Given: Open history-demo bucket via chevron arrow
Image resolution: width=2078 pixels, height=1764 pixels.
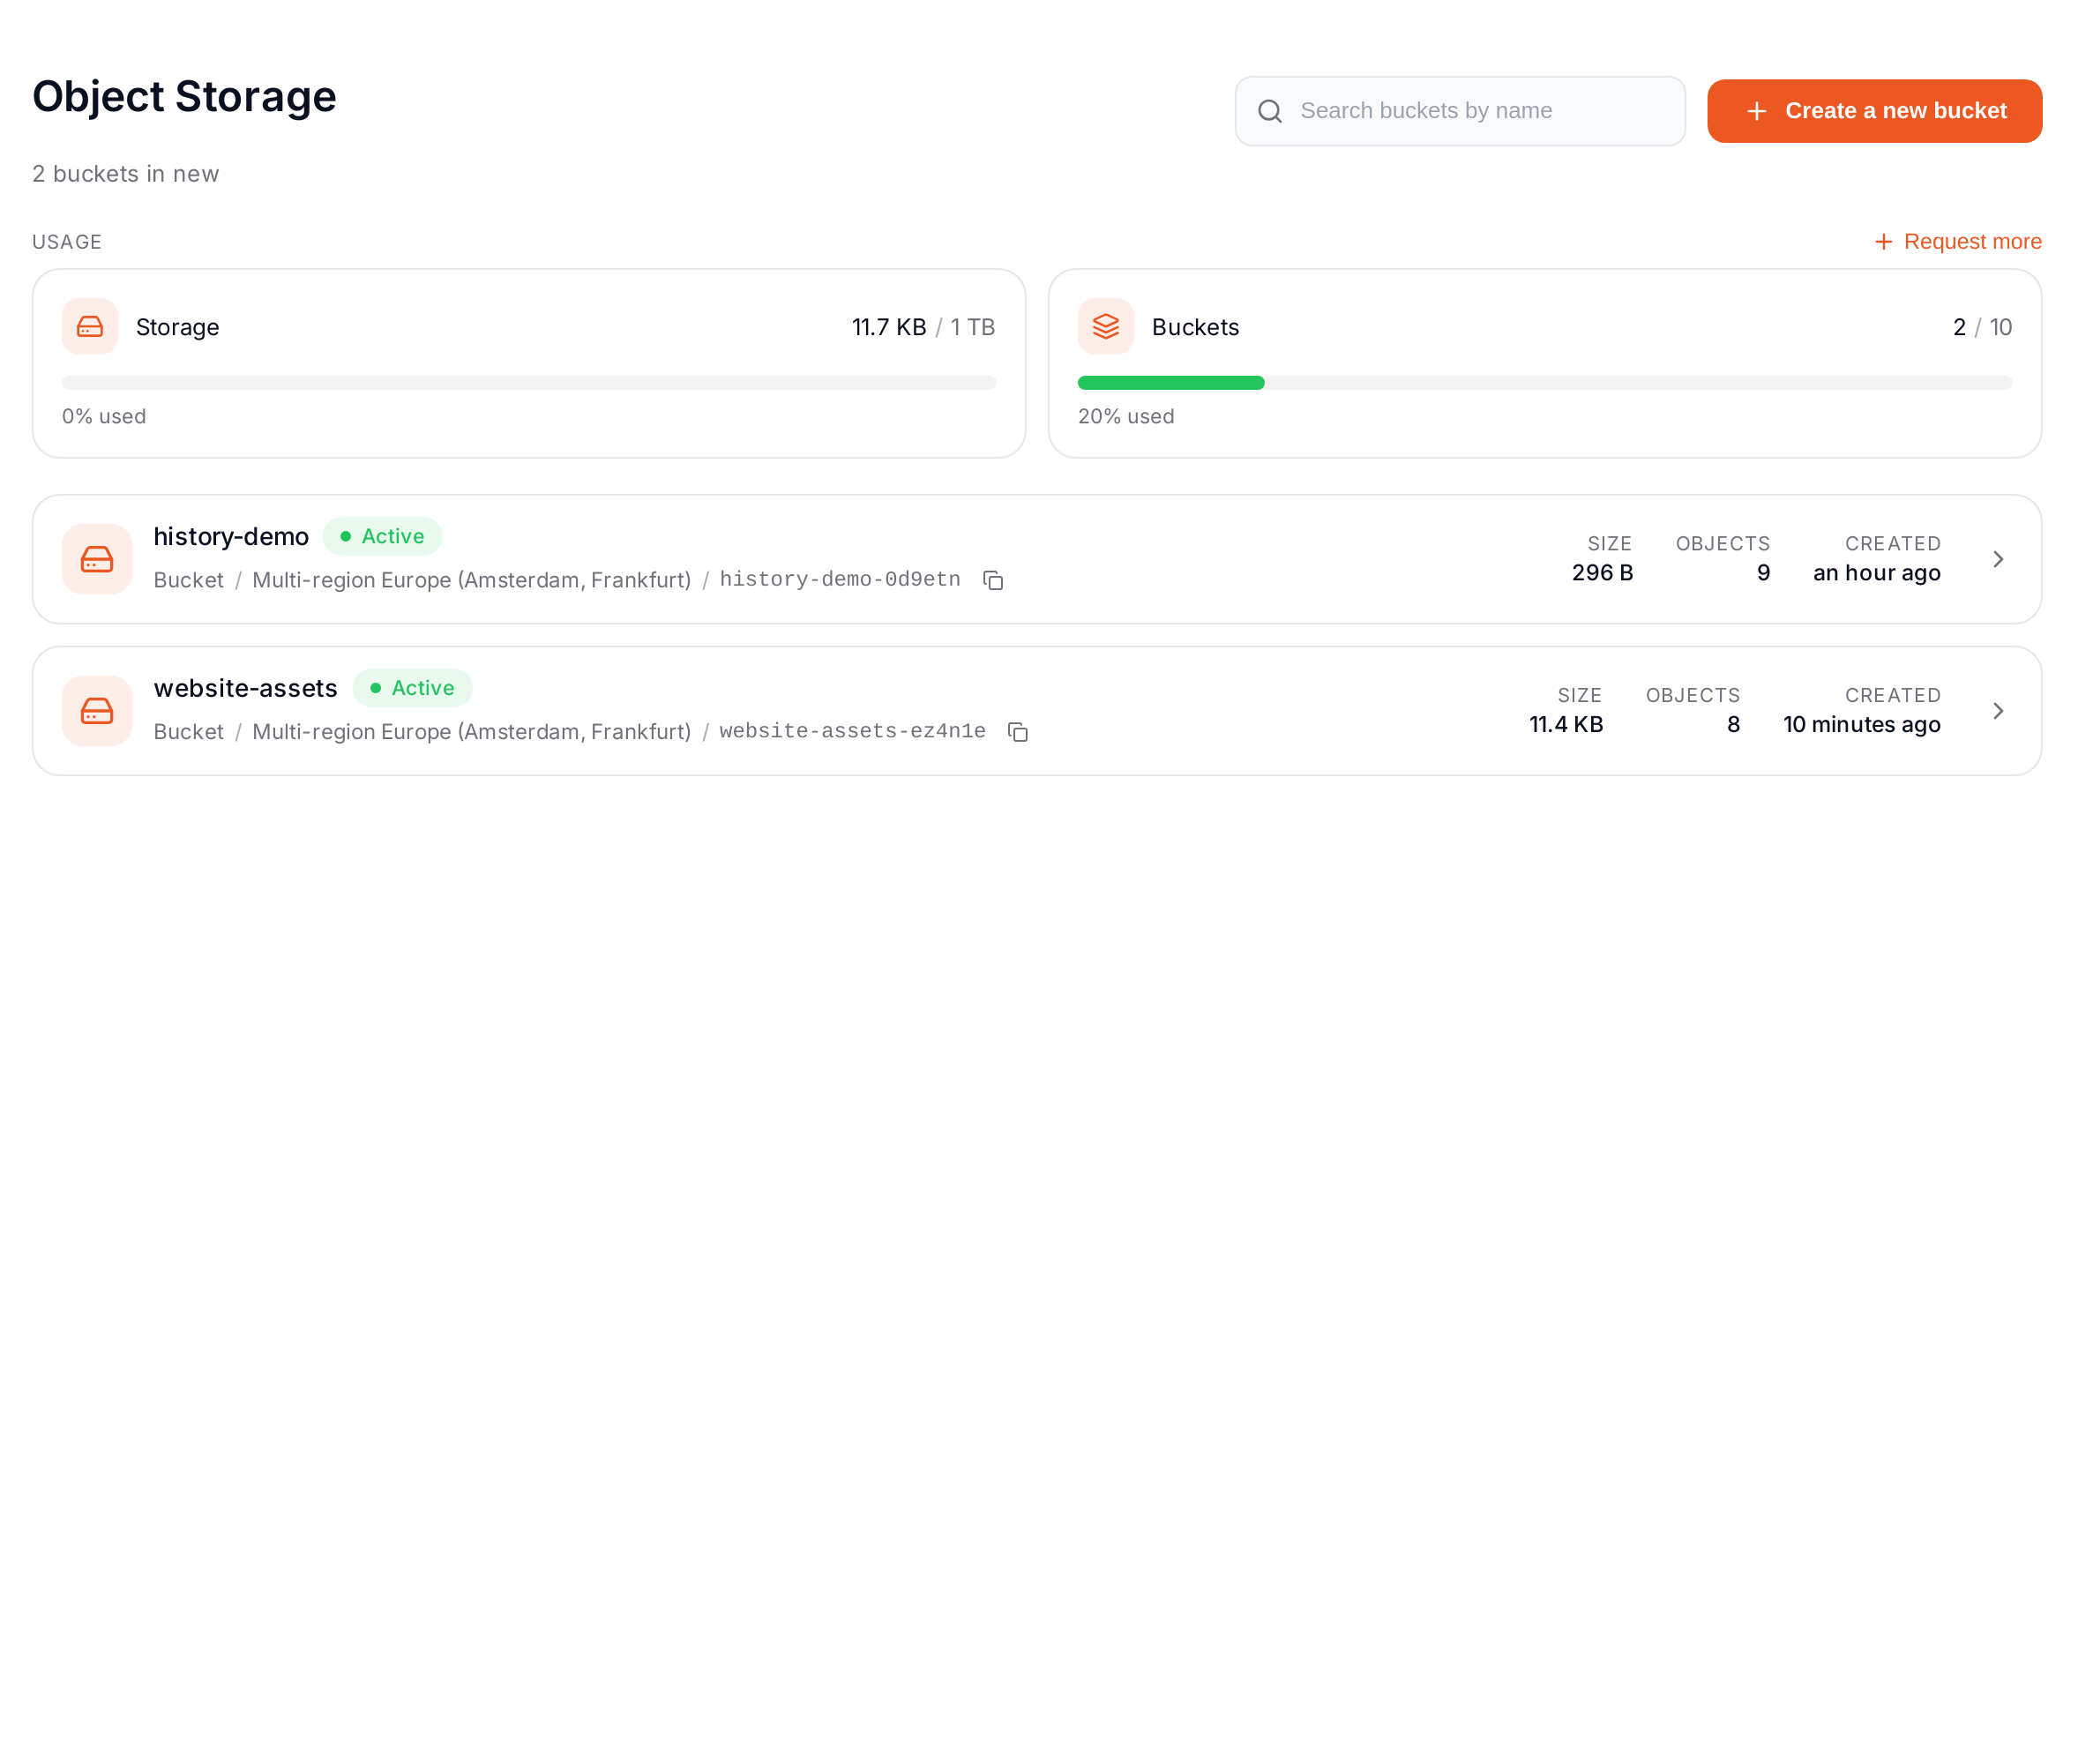Looking at the screenshot, I should click(x=1998, y=559).
